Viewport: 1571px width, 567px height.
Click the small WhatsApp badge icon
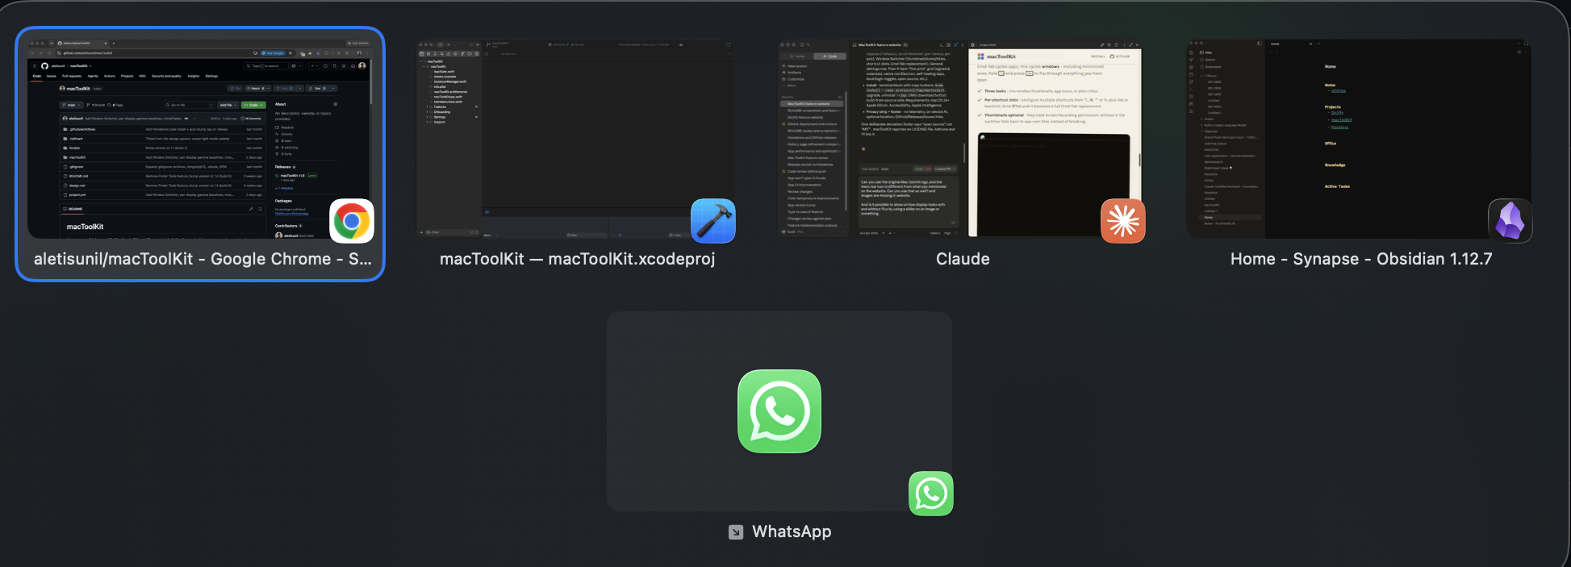point(931,494)
